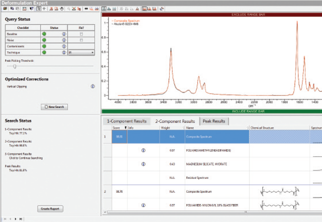322x222 pixels.
Task: Click the hand pan tool icon
Action: point(62,8)
